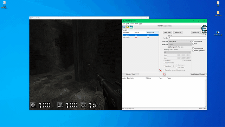Toggle the Unrandomizer checkbox
The height and width of the screenshot is (127, 225).
pyautogui.click(x=193, y=48)
